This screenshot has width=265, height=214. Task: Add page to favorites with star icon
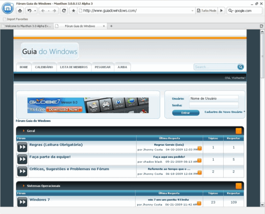tap(73, 11)
